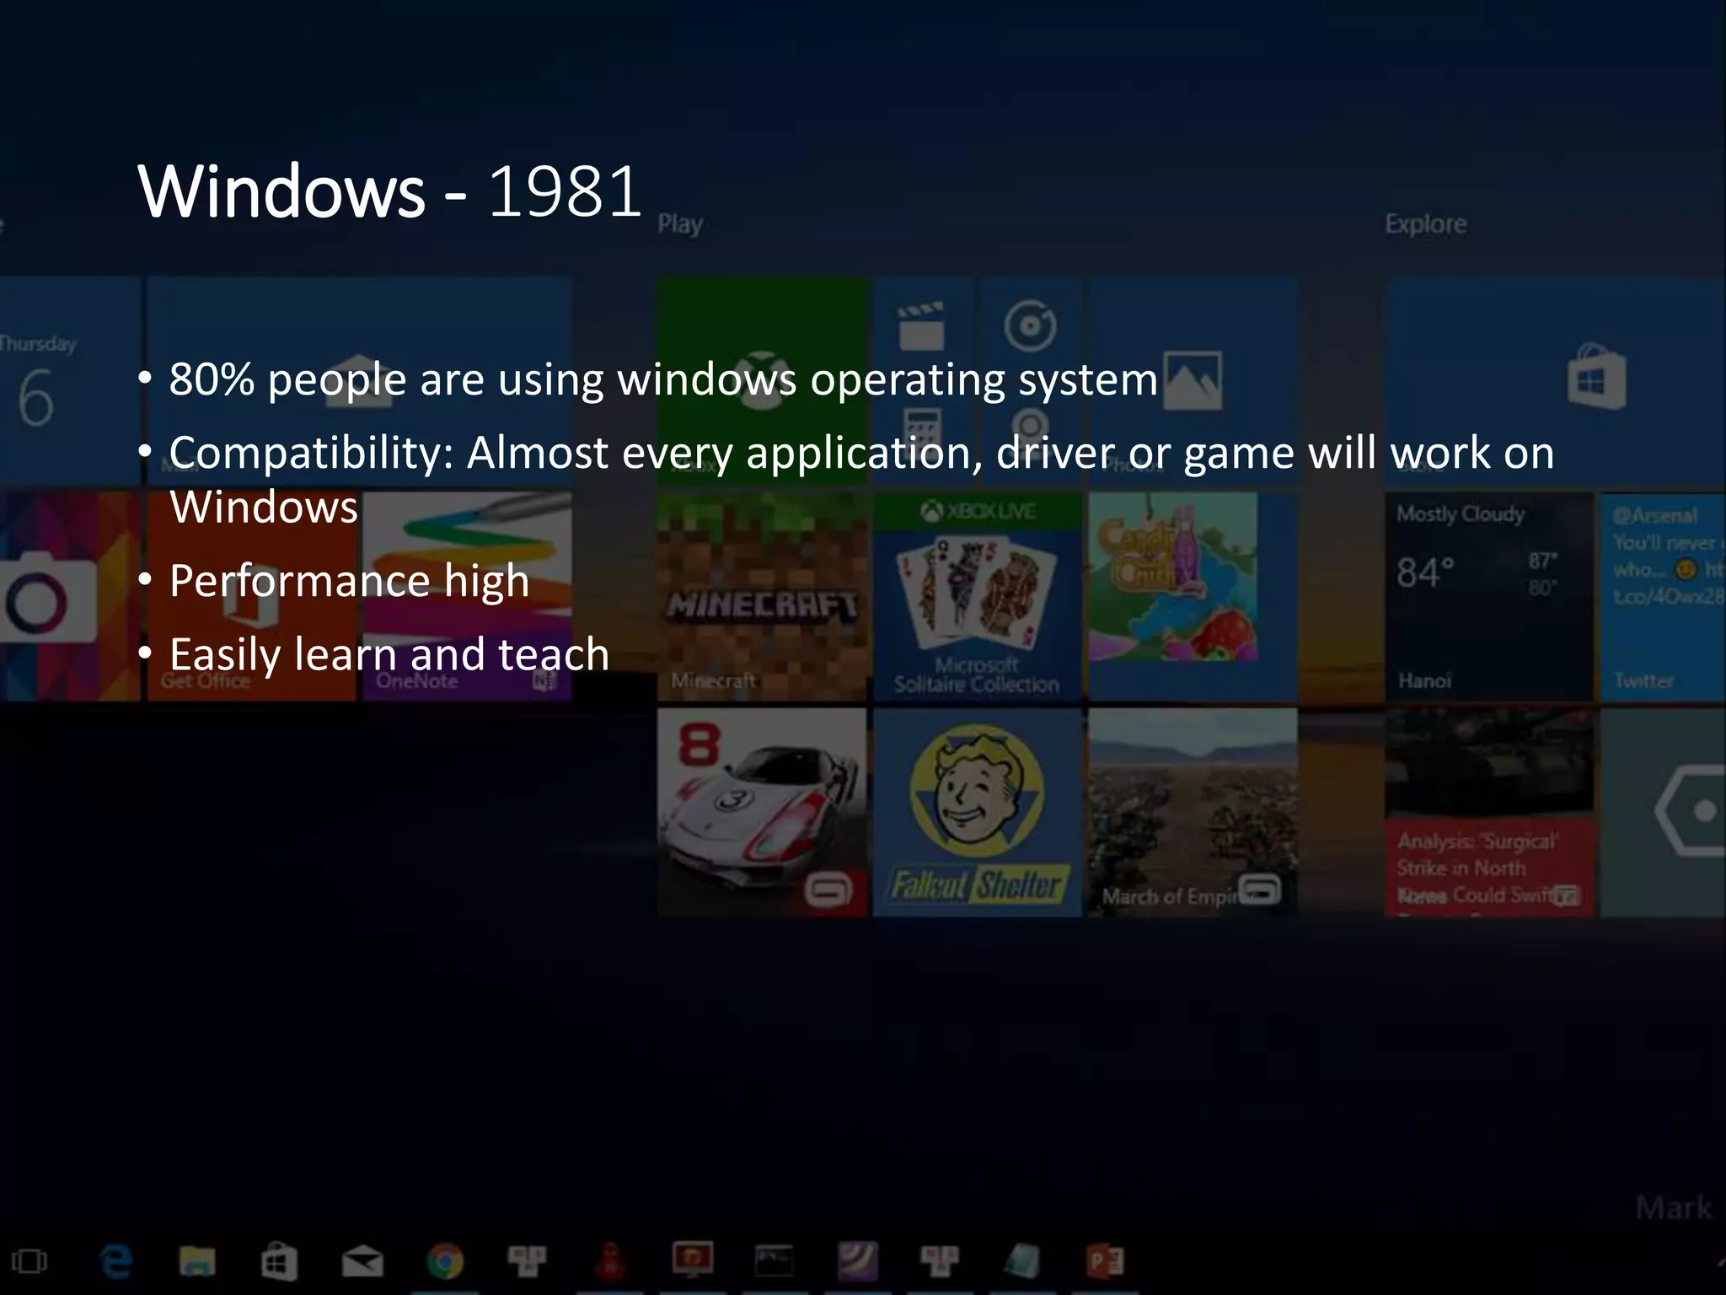1726x1295 pixels.
Task: Open the Store icon on the taskbar
Action: coord(279,1262)
